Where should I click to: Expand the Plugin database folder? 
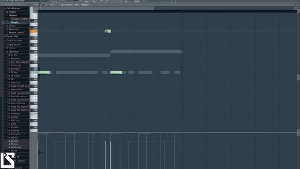tap(5, 40)
